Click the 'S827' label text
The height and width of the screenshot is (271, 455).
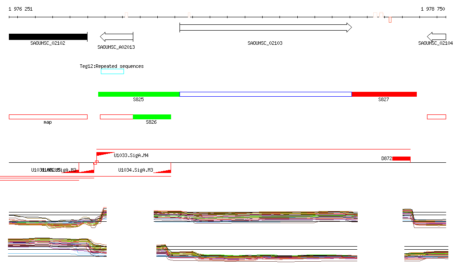tap(383, 100)
